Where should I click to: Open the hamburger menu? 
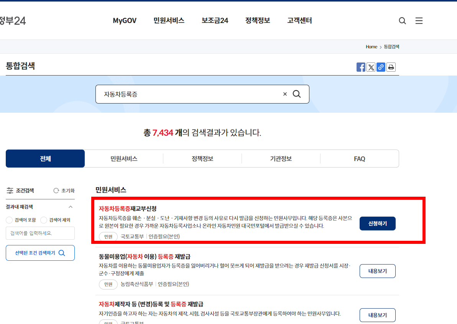(x=419, y=21)
